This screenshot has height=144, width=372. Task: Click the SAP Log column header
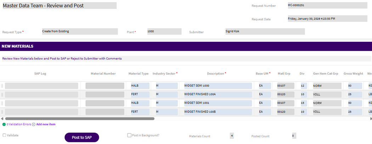pos(40,74)
